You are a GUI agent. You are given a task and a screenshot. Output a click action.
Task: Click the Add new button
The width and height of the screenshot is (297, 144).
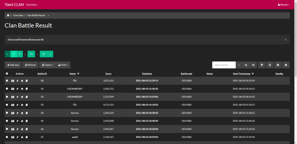click(13, 65)
